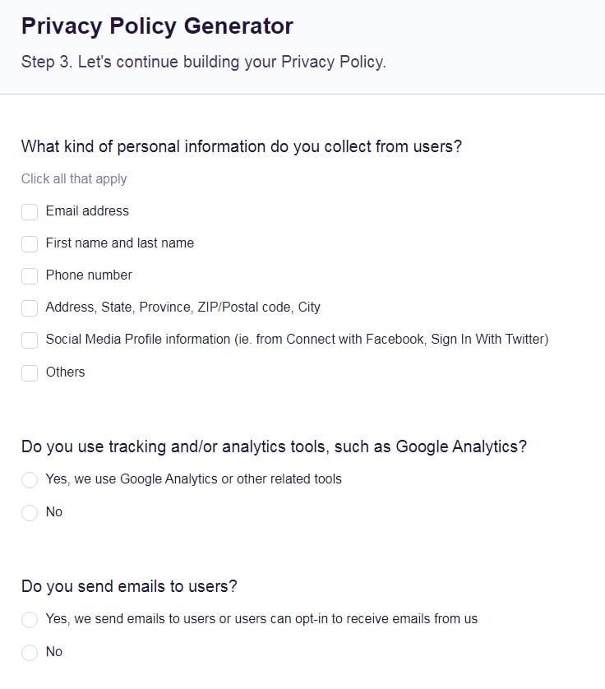Click the 'Click all that apply' hint
This screenshot has height=689, width=605.
[x=74, y=179]
